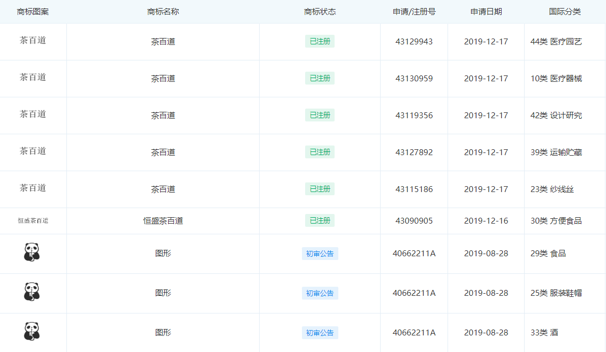The height and width of the screenshot is (352, 606).
Task: Select registration number 43115186
Action: click(x=414, y=189)
